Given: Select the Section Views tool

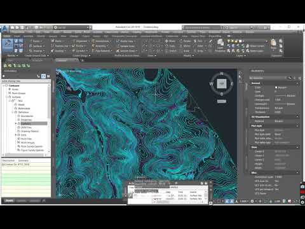Looking at the screenshot, I should point(126,51).
